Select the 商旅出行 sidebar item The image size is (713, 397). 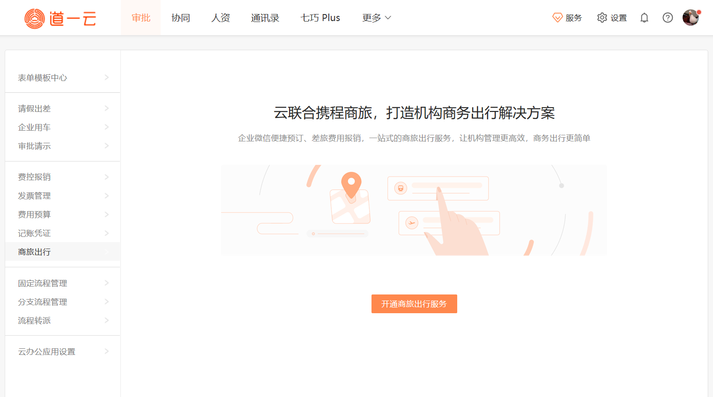point(63,251)
